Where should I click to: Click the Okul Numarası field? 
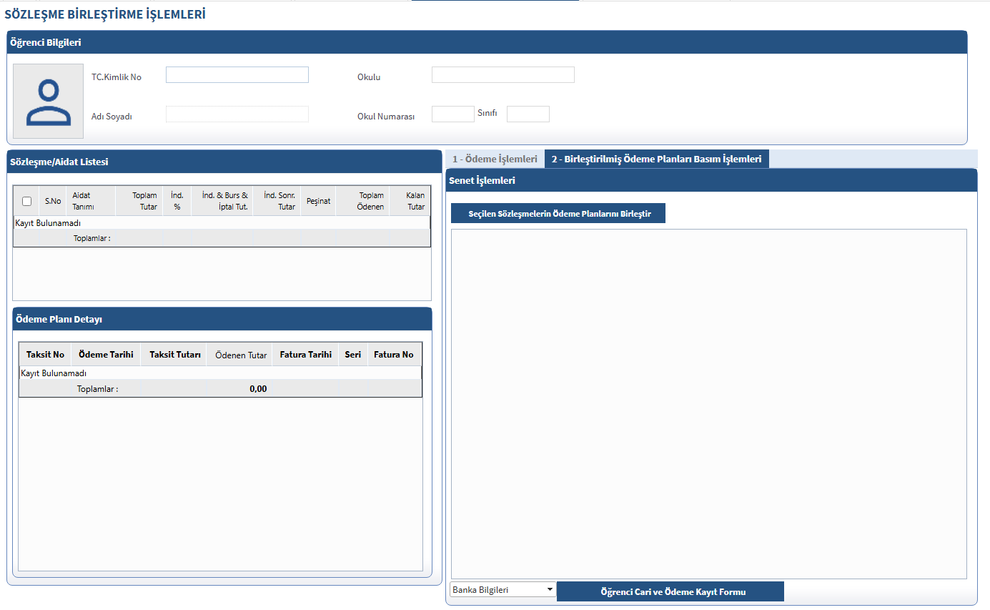(452, 114)
